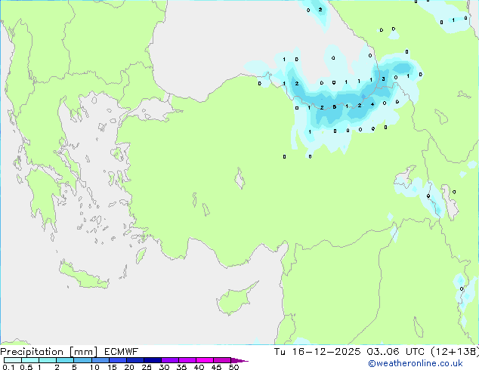Click the over-50 mm legend arrow tip
The image size is (479, 370).
click(x=239, y=360)
